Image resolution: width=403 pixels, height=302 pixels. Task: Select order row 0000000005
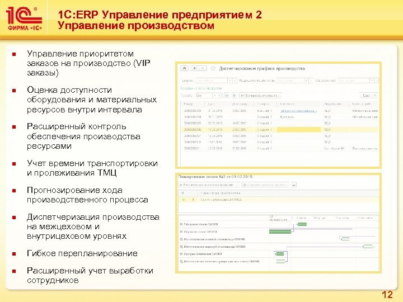(280, 123)
